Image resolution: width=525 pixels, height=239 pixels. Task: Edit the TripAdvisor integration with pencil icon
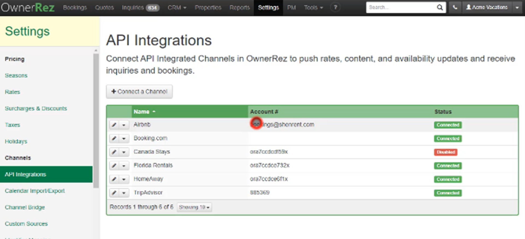coord(114,193)
